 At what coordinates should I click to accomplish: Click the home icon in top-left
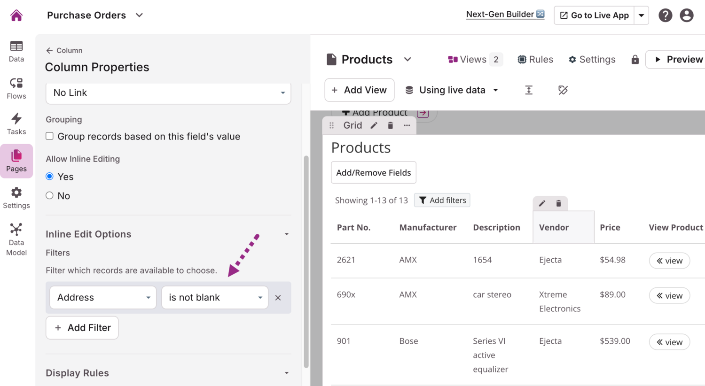16,15
